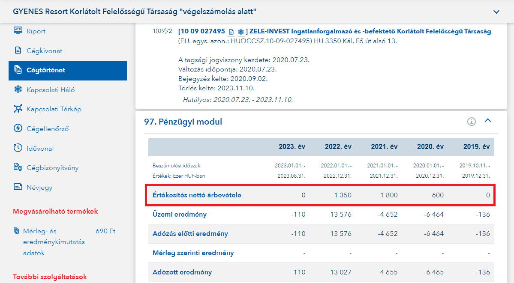The height and width of the screenshot is (283, 514).
Task: Click the Cégkivonat document icon
Action: pos(18,51)
